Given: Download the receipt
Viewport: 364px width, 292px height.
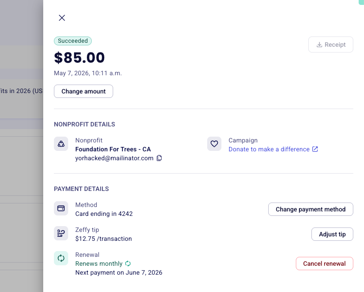Looking at the screenshot, I should pos(331,45).
